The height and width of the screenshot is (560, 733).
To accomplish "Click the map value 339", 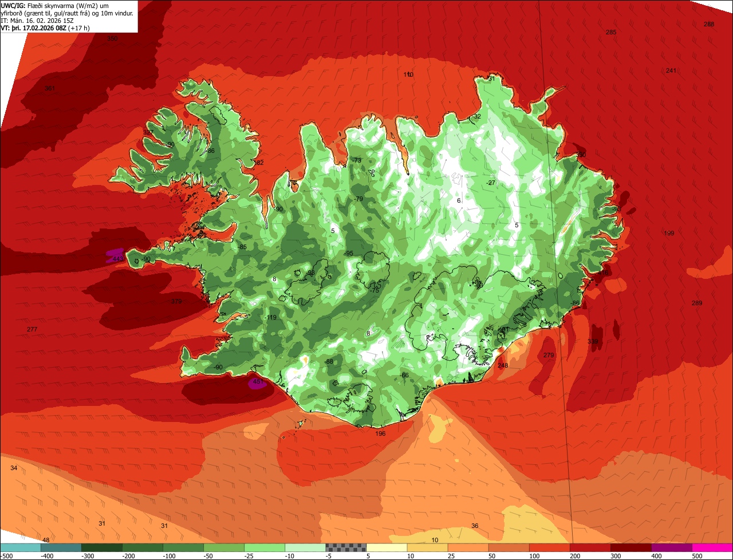I will coord(593,341).
